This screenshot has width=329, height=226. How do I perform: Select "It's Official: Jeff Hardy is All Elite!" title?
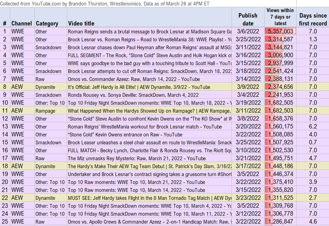[x=150, y=87]
